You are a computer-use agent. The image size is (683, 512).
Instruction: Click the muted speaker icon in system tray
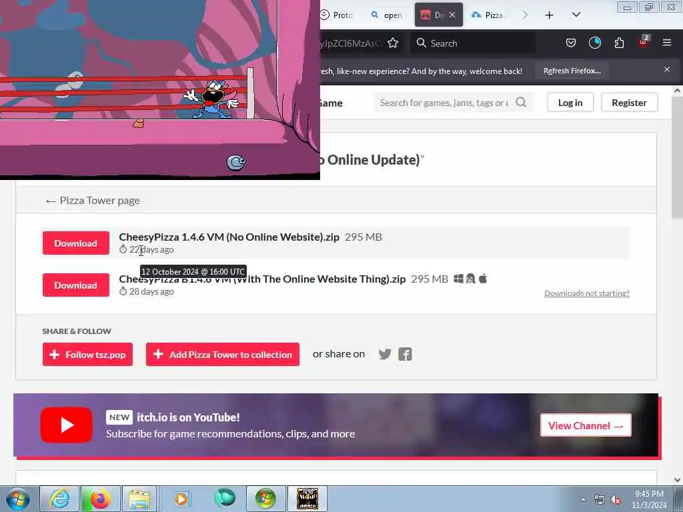click(x=616, y=500)
